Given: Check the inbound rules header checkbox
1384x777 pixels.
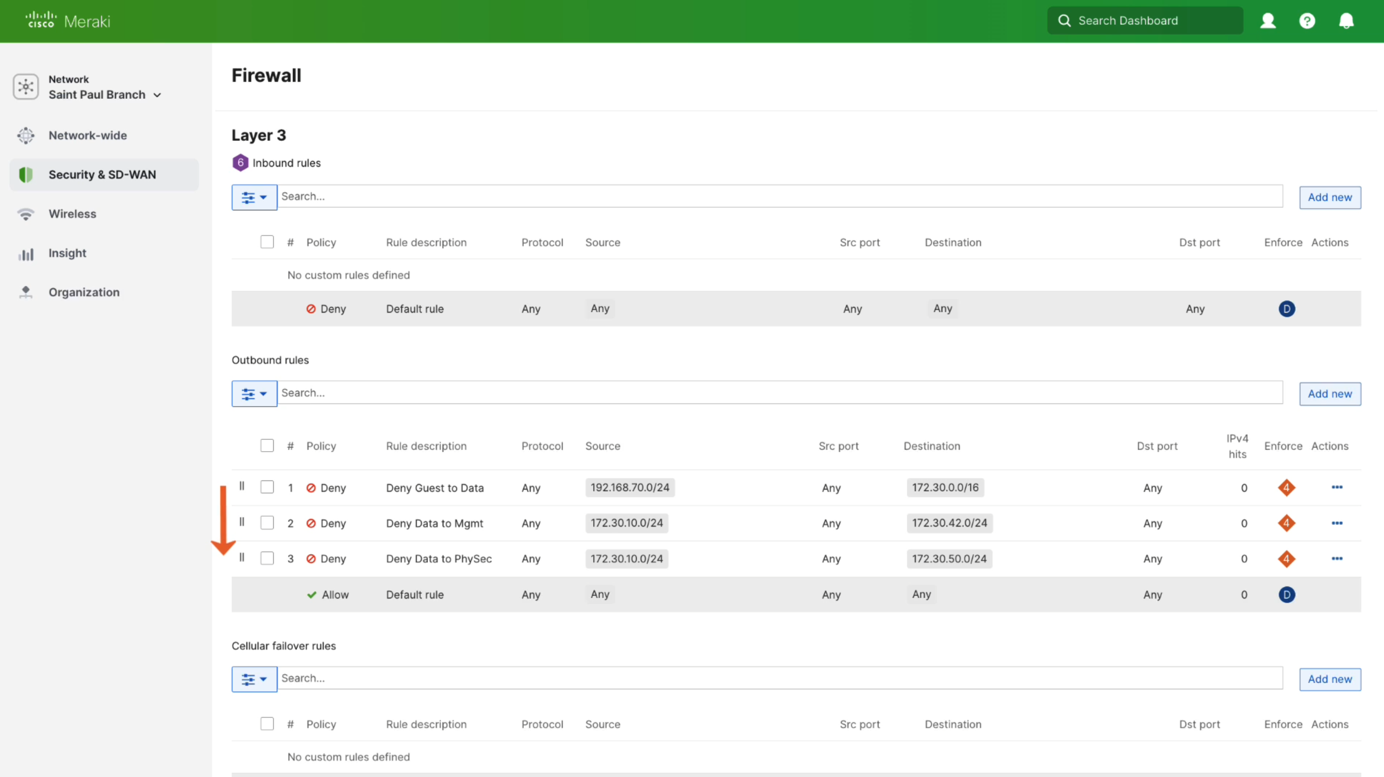Looking at the screenshot, I should point(267,242).
